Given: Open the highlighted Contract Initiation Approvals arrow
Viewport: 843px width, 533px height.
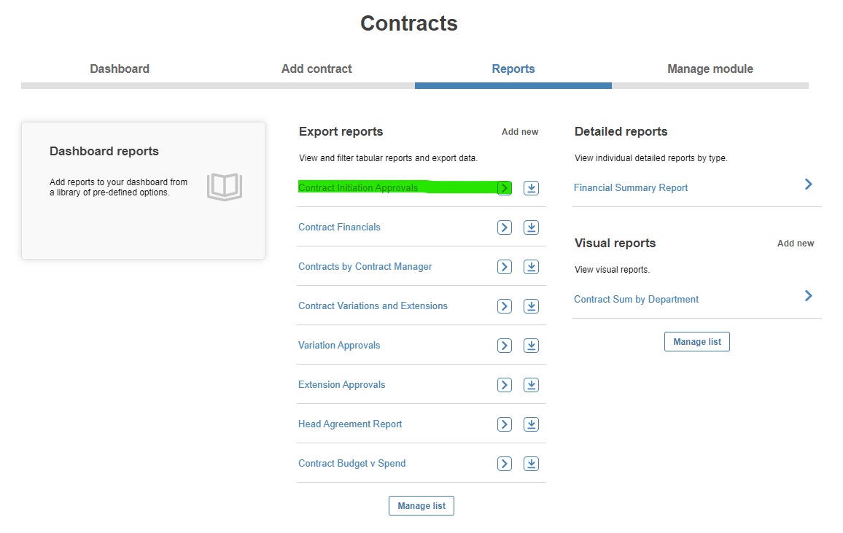Looking at the screenshot, I should click(505, 188).
